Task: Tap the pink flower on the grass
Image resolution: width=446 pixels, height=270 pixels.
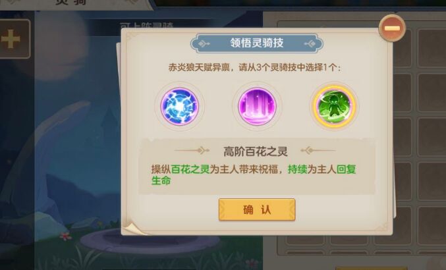Action: click(x=66, y=236)
